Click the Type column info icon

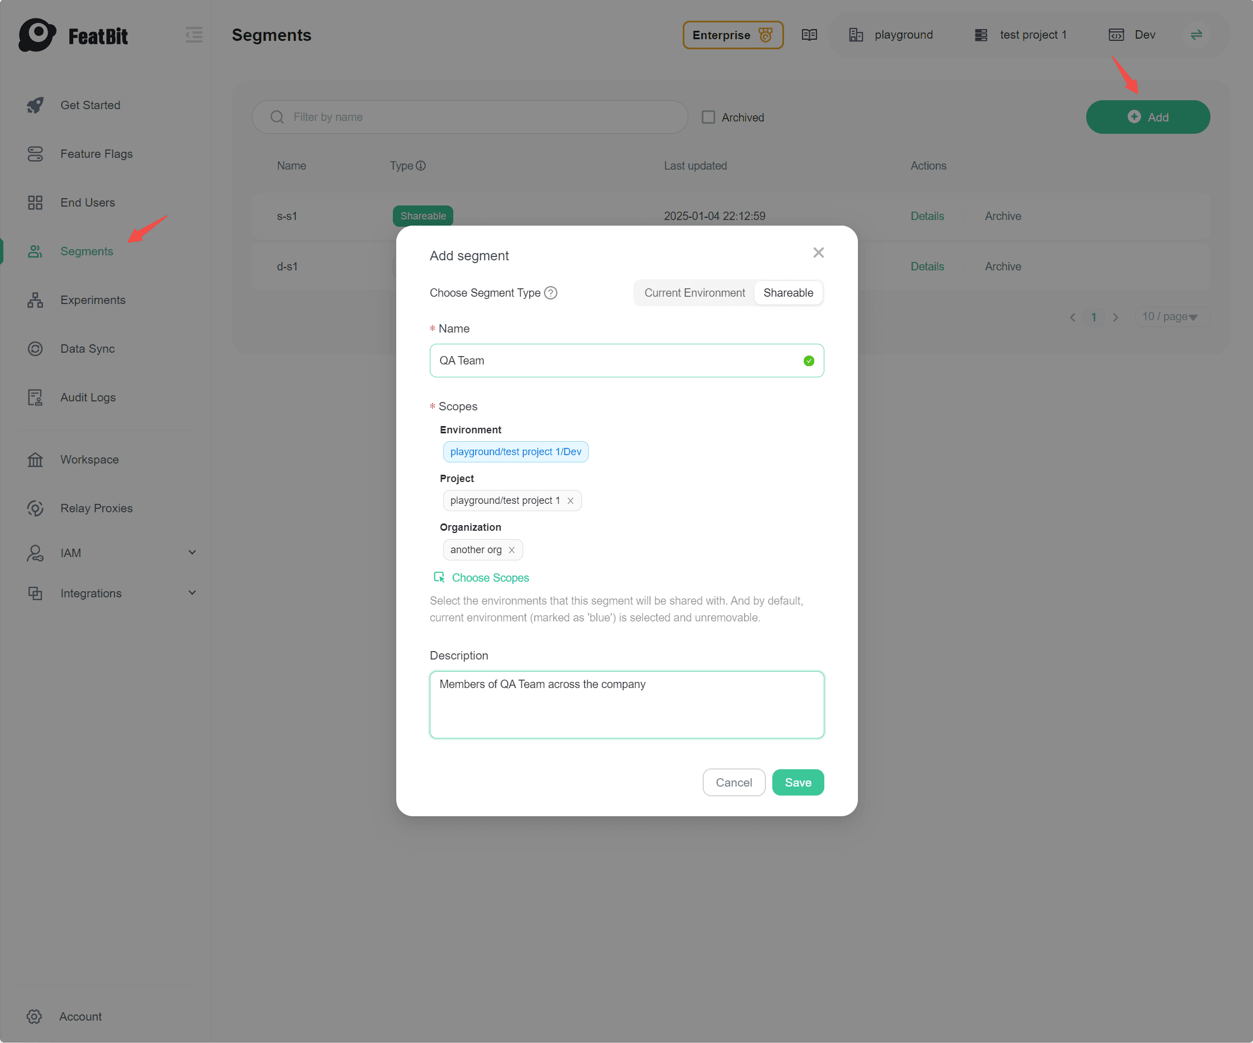coord(421,165)
